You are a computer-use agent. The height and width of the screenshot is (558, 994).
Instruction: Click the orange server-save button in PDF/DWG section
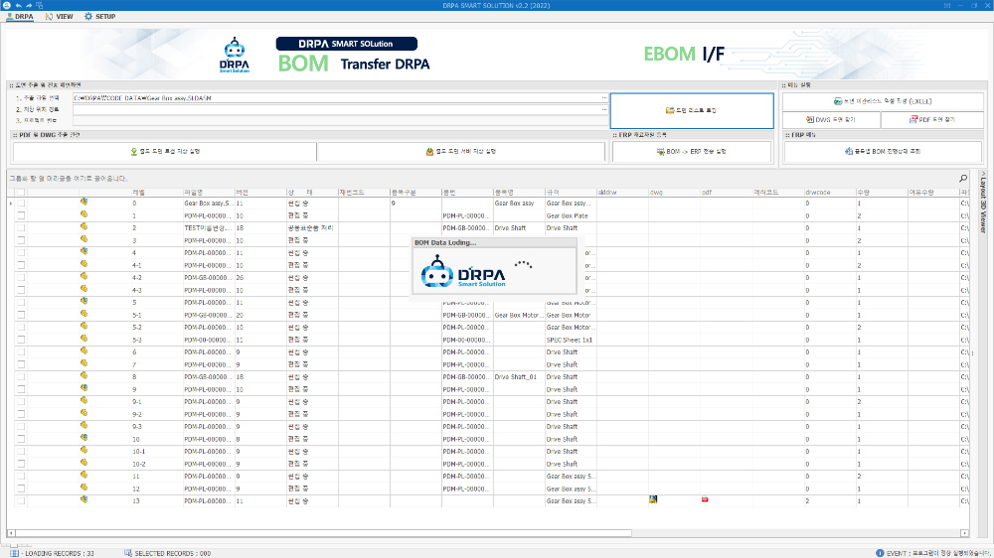[x=461, y=152]
